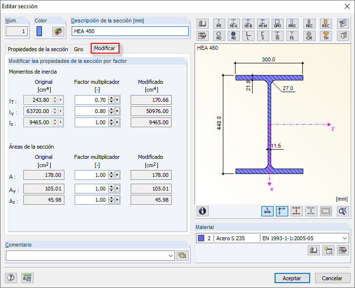Image resolution: width=355 pixels, height=288 pixels.
Task: Open the decimal places 0.00 button
Action: pos(27,278)
